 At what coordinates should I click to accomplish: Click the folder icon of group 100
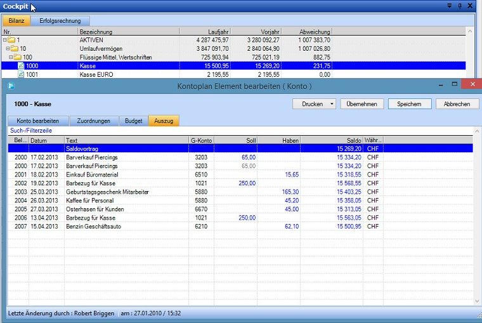click(18, 57)
